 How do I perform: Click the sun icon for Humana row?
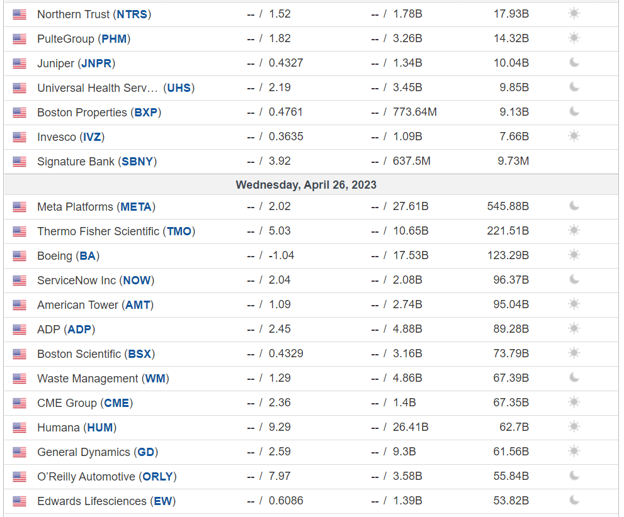tap(574, 427)
